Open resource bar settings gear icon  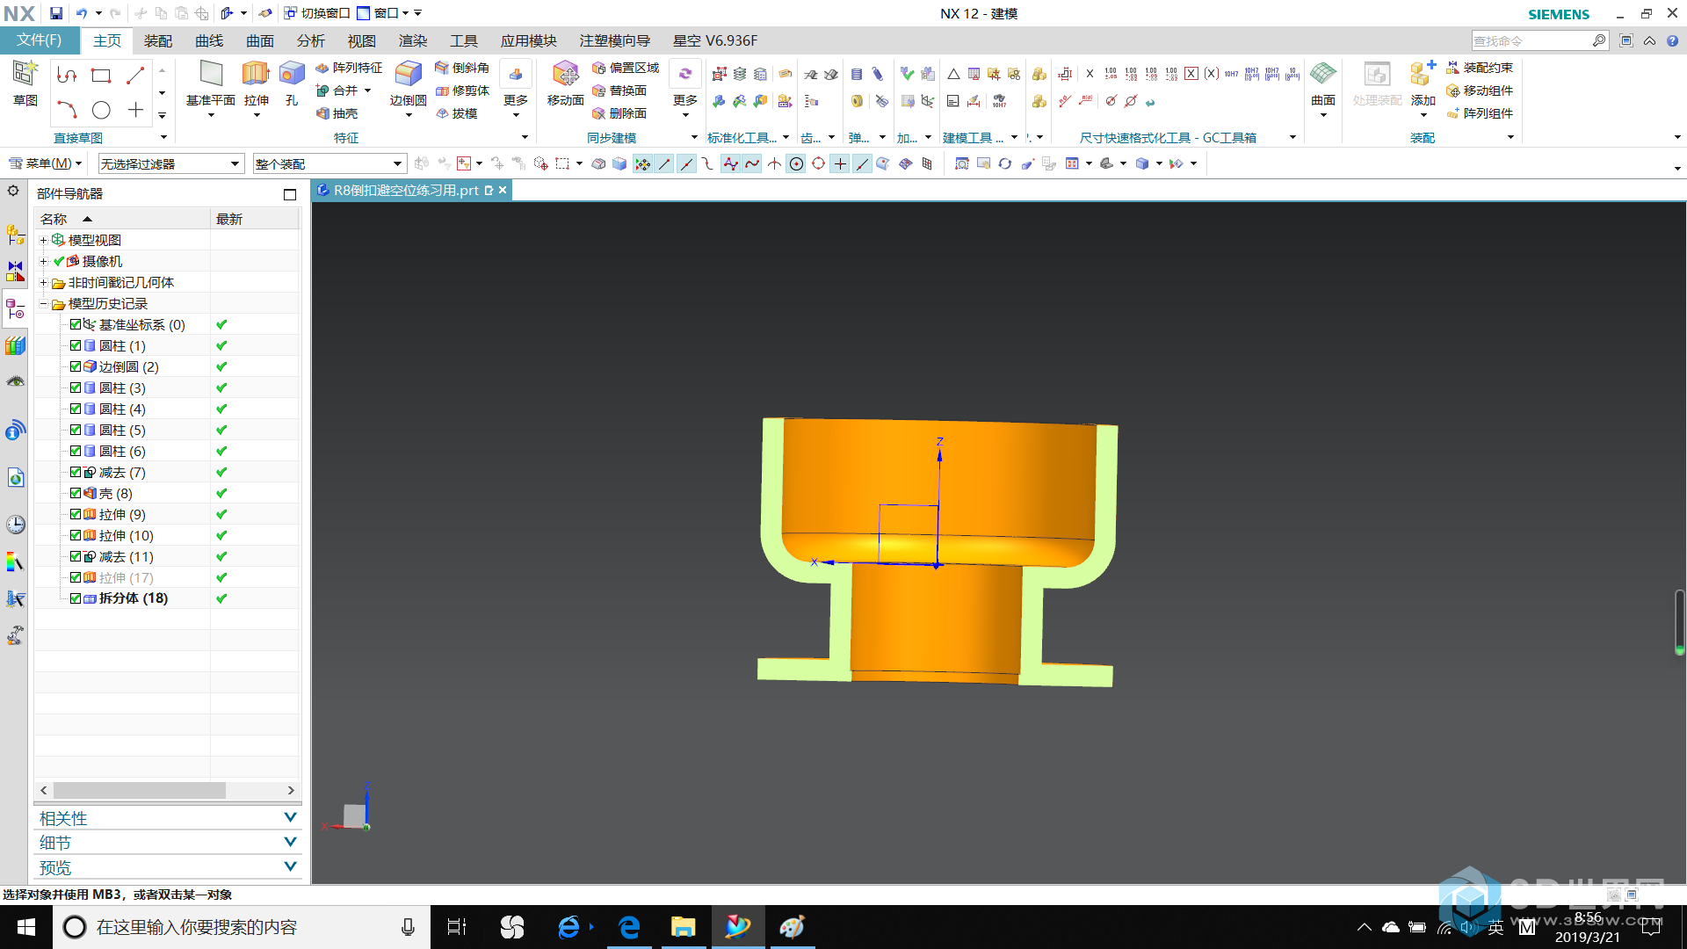pos(13,191)
